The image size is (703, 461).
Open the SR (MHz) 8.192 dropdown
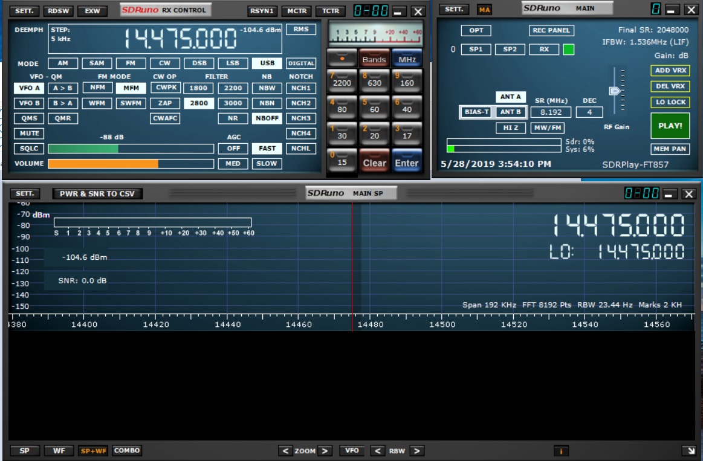551,112
